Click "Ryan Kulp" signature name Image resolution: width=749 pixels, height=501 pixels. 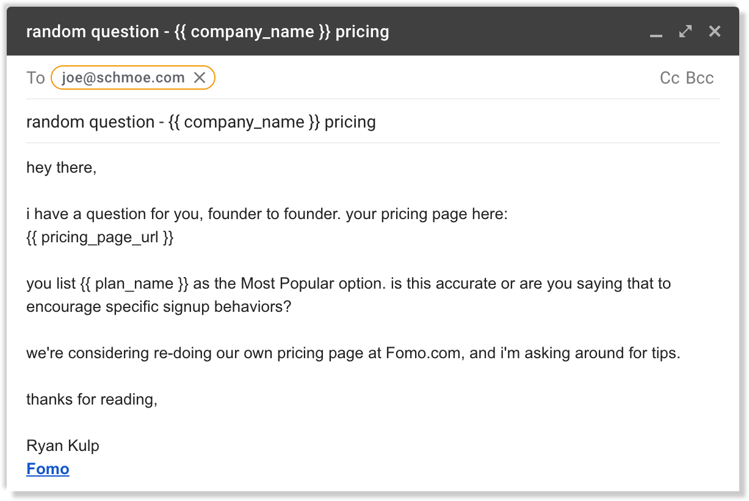click(62, 445)
